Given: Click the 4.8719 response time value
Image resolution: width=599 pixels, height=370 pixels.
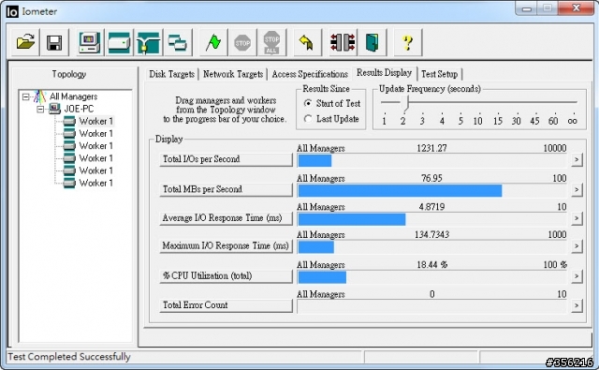Looking at the screenshot, I should point(431,207).
